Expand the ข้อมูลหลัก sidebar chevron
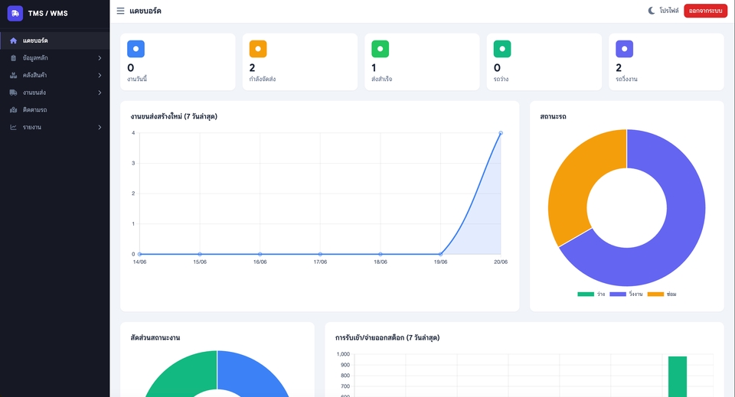Image resolution: width=735 pixels, height=397 pixels. click(x=100, y=58)
